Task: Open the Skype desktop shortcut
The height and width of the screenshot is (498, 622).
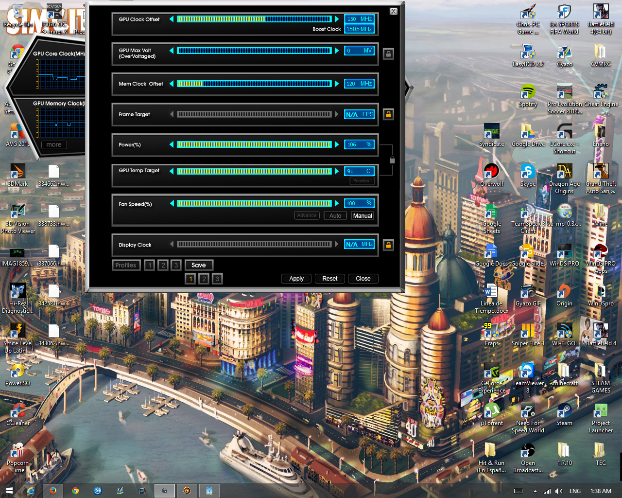Action: pyautogui.click(x=528, y=175)
